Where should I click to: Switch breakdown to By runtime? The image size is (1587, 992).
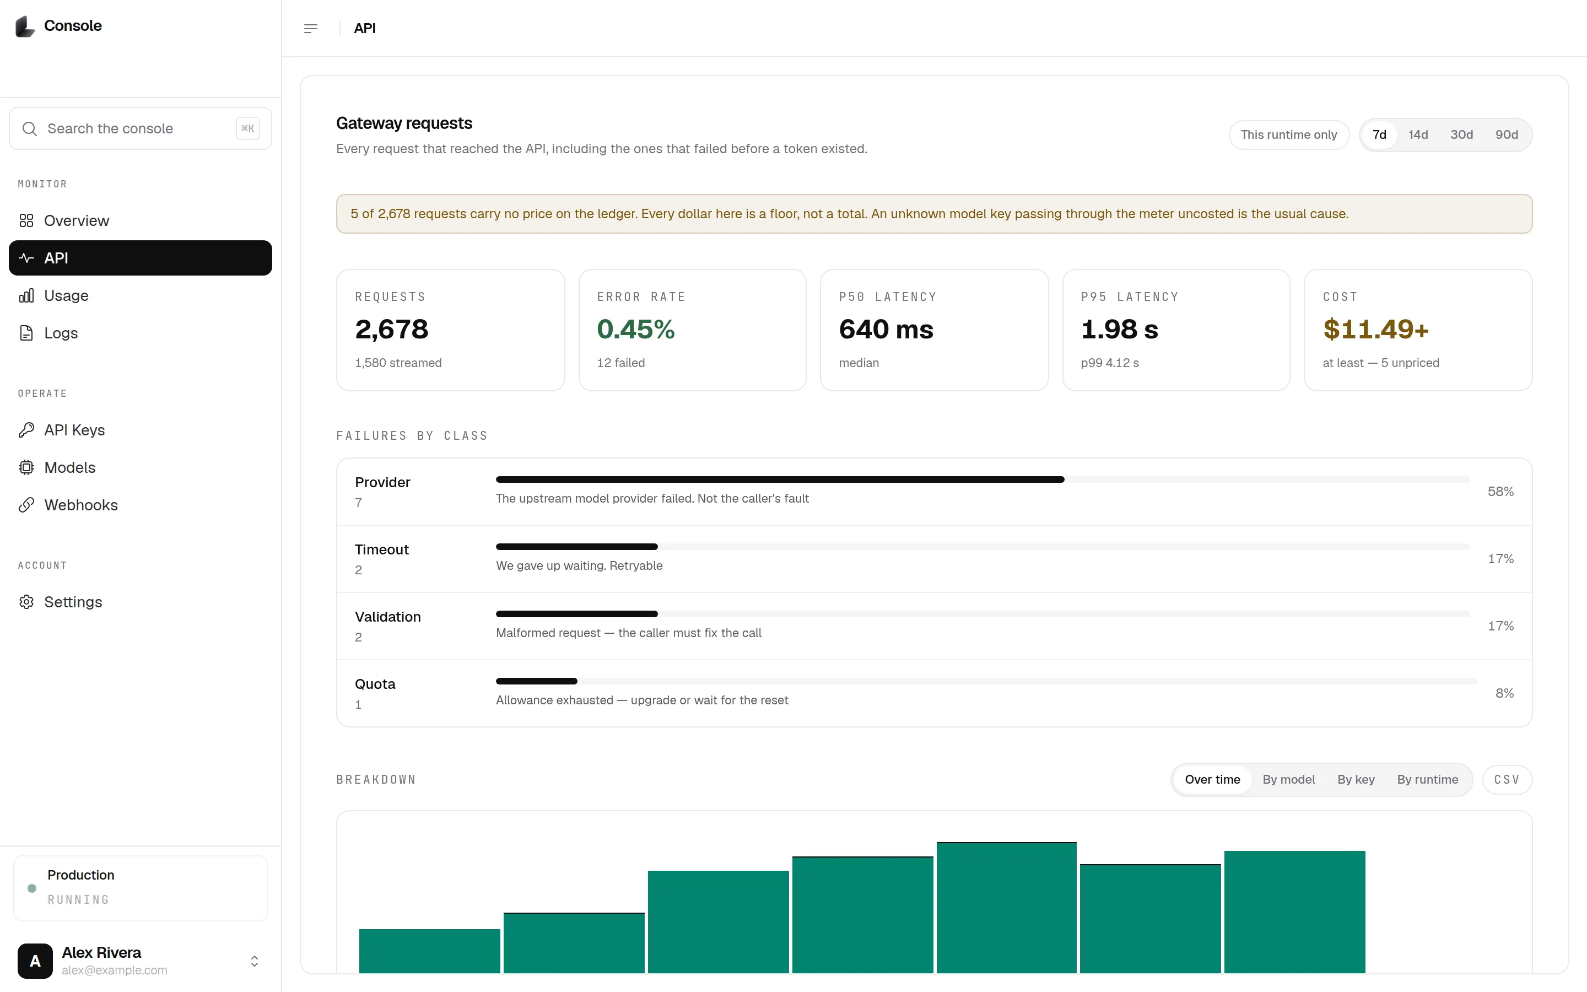pos(1427,779)
